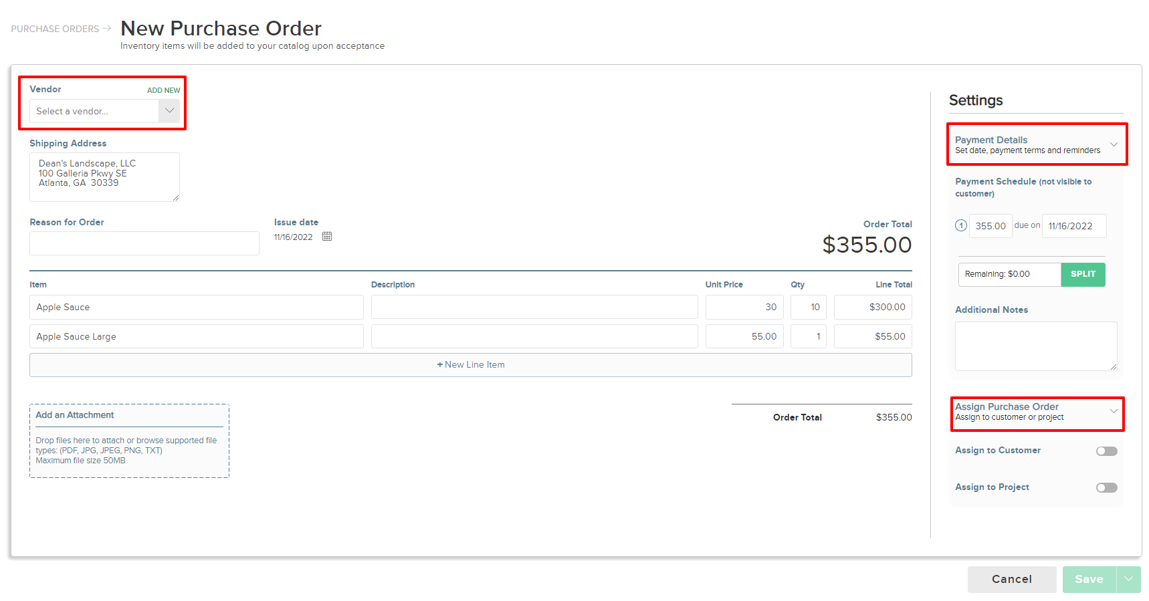This screenshot has width=1149, height=601.
Task: Click the Additional Notes text area
Action: tap(1036, 346)
